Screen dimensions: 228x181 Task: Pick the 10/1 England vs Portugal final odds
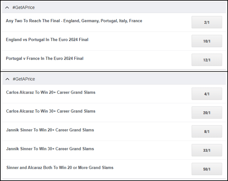pyautogui.click(x=207, y=41)
